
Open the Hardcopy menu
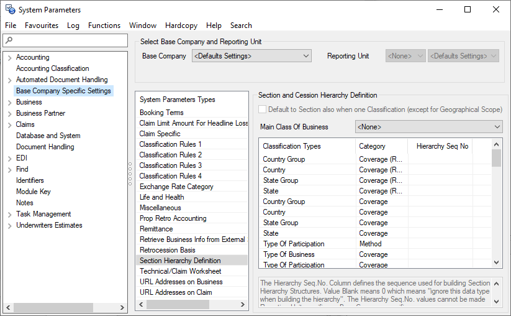(x=181, y=26)
